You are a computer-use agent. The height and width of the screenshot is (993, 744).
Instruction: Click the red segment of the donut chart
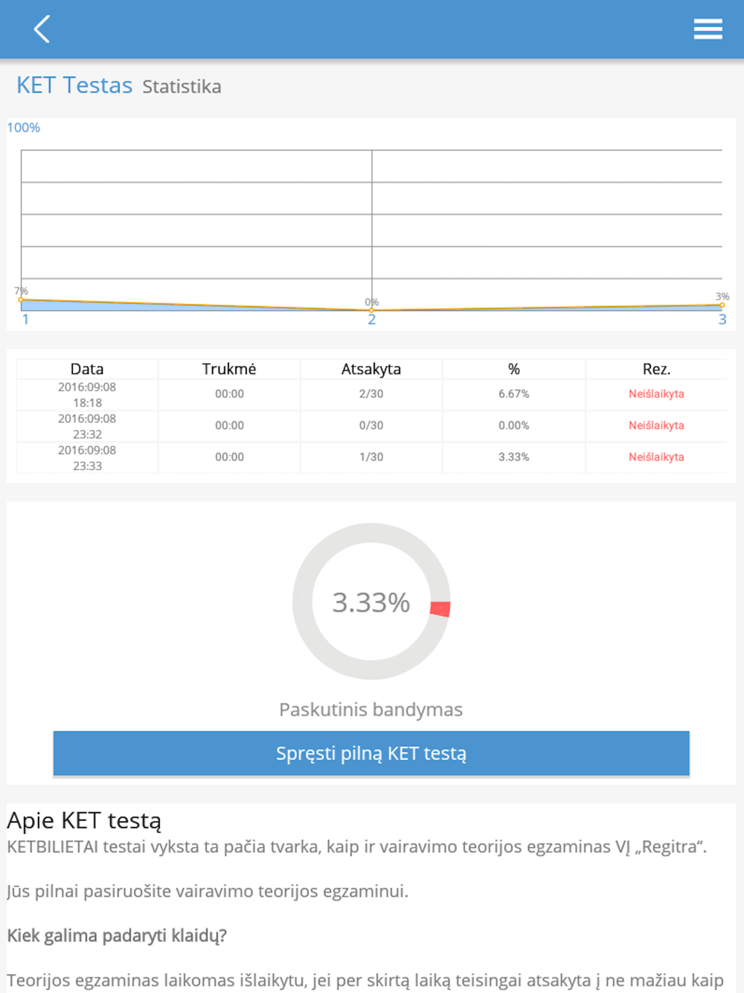(x=440, y=609)
